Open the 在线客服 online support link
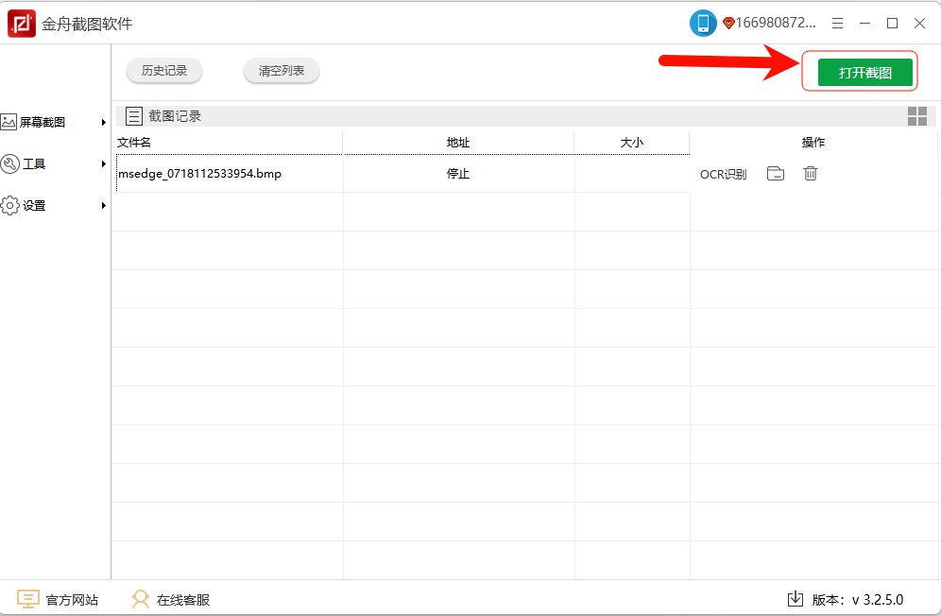This screenshot has width=941, height=616. (x=170, y=599)
